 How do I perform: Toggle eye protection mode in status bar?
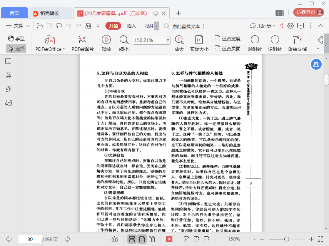tap(114, 239)
